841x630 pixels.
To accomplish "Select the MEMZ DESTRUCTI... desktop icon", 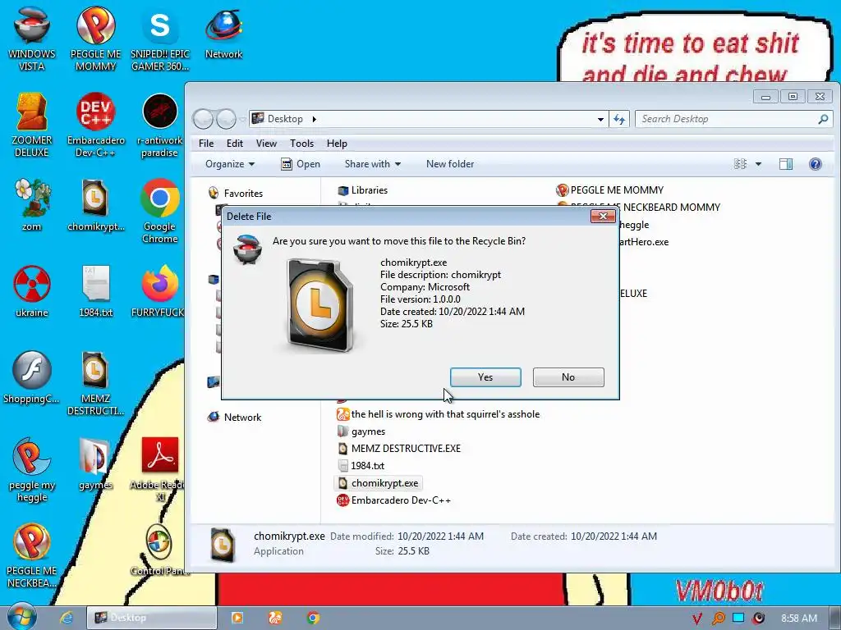I will [x=95, y=384].
